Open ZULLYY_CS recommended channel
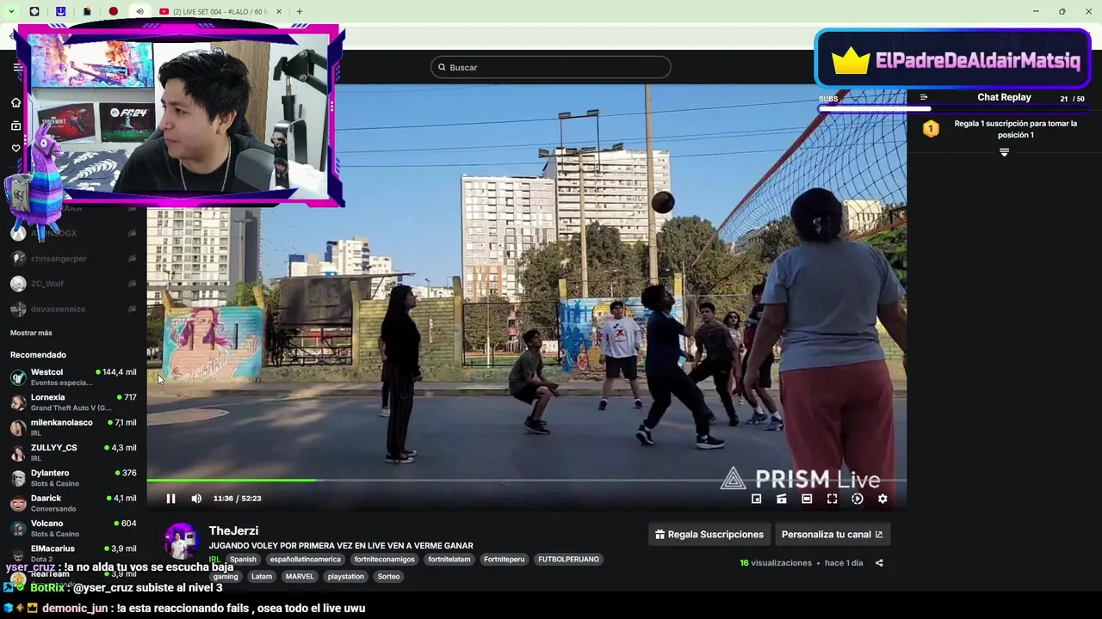Screen dimensions: 1102x619 (73, 452)
